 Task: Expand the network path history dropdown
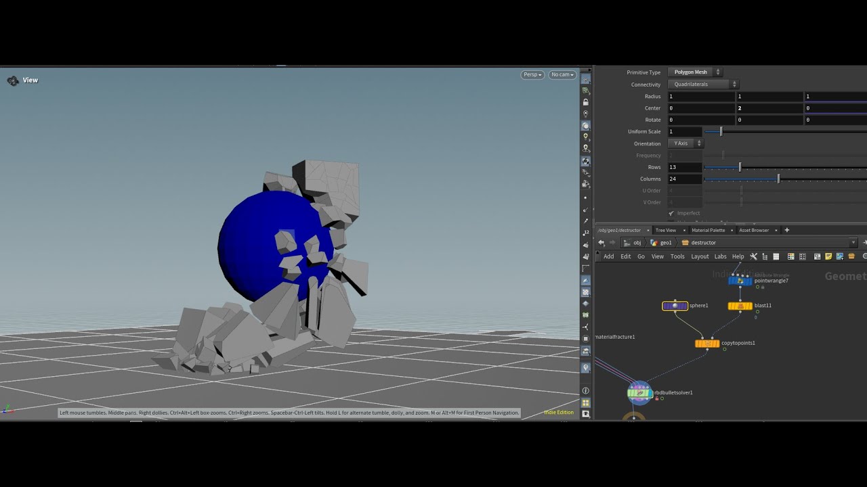853,243
